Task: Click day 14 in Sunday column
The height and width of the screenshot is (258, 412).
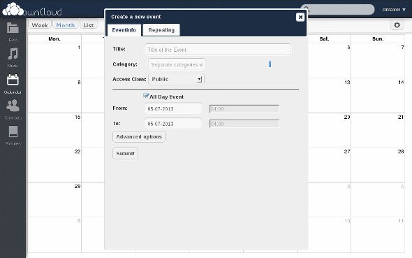Action: click(378, 96)
